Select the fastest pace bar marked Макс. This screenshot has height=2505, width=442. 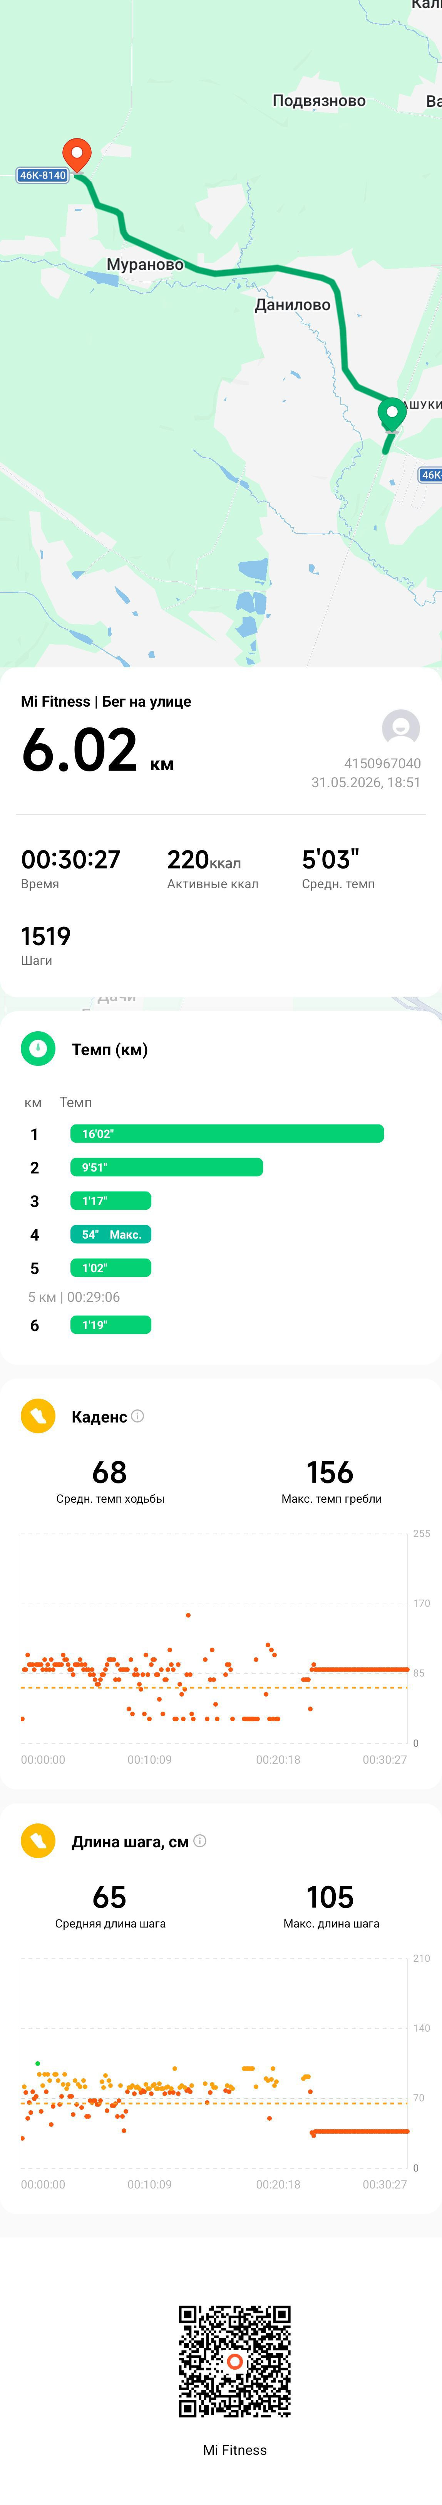point(111,1234)
